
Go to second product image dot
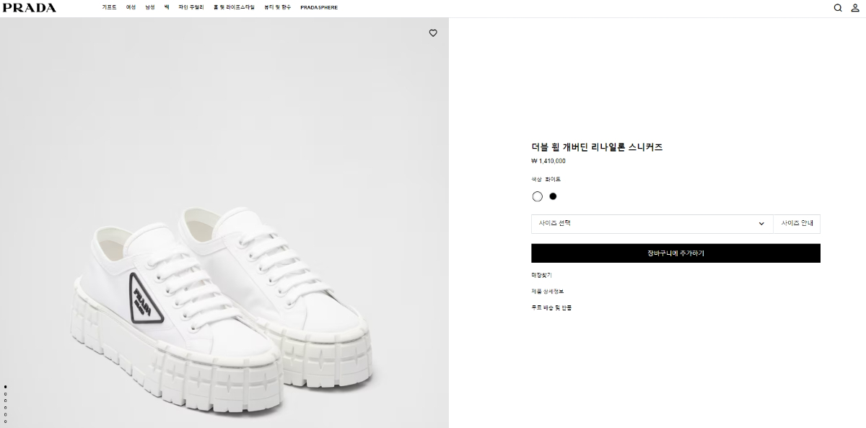[x=6, y=394]
